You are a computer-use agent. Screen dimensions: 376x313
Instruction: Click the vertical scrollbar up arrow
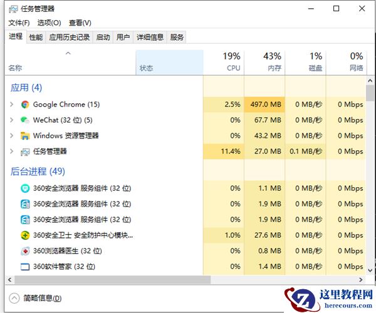click(370, 81)
